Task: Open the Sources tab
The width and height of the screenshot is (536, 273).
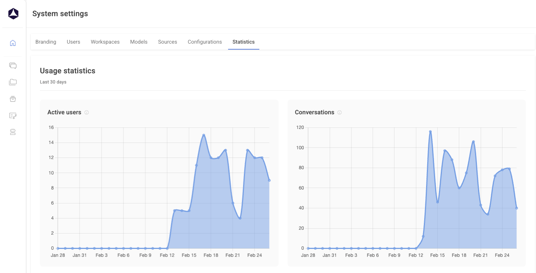Action: click(x=167, y=42)
